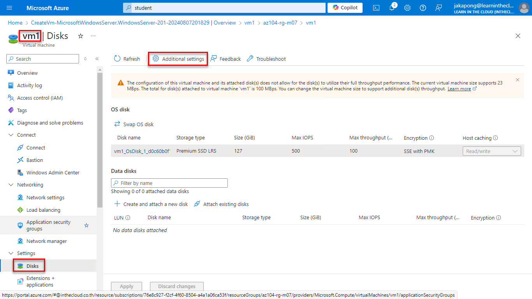Dismiss the throughput warning banner
532x299 pixels.
pyautogui.click(x=518, y=80)
